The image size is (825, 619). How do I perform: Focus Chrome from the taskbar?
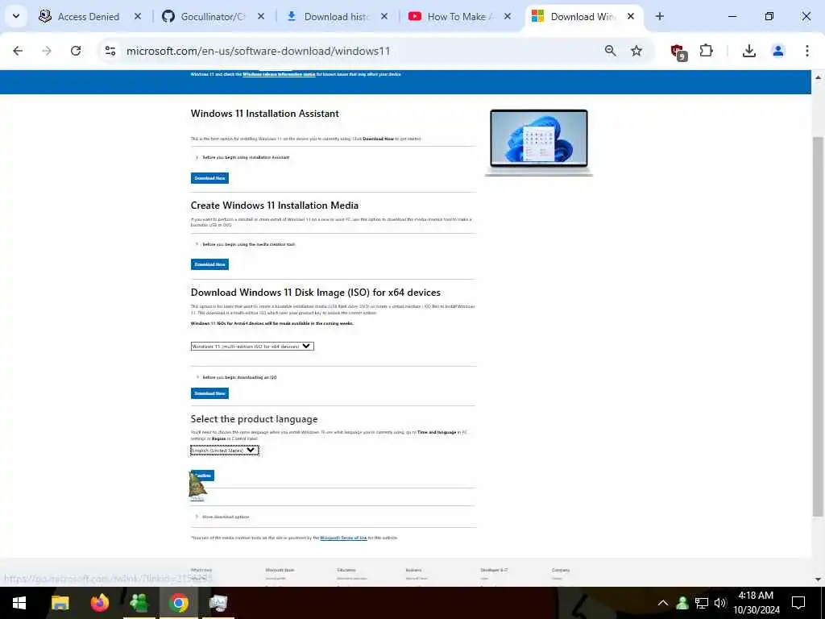click(178, 603)
